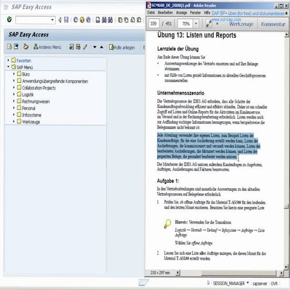Click the 70% zoom value field
The image size is (290, 290).
click(185, 24)
